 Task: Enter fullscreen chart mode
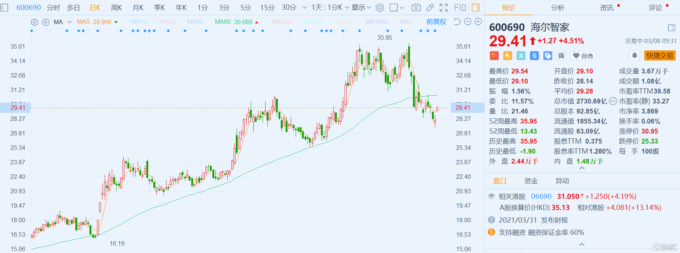click(443, 7)
